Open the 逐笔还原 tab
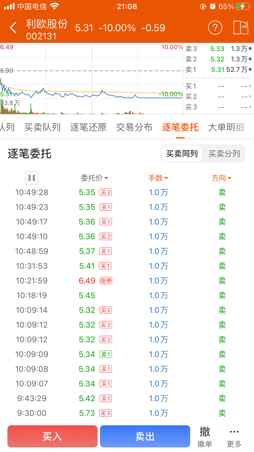The image size is (254, 452). click(88, 127)
